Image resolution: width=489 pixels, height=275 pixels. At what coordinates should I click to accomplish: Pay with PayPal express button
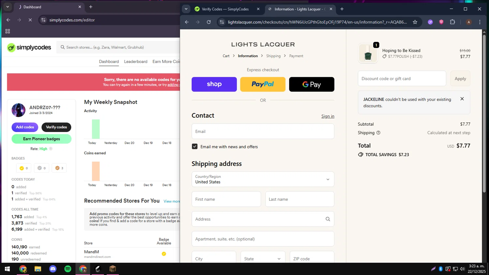point(263,84)
